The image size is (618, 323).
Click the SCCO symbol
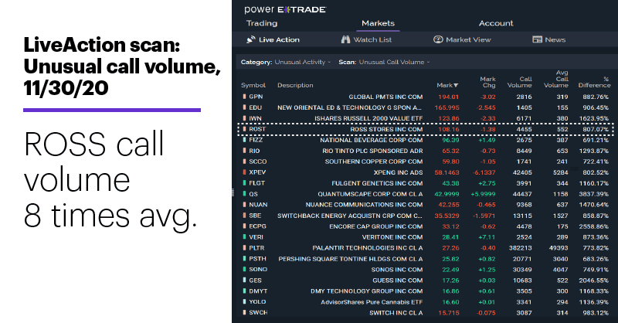click(258, 161)
